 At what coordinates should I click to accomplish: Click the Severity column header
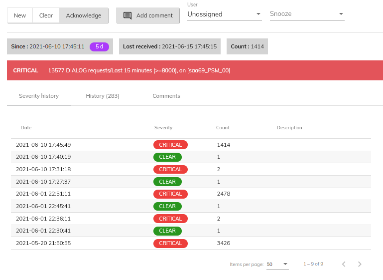pos(163,128)
